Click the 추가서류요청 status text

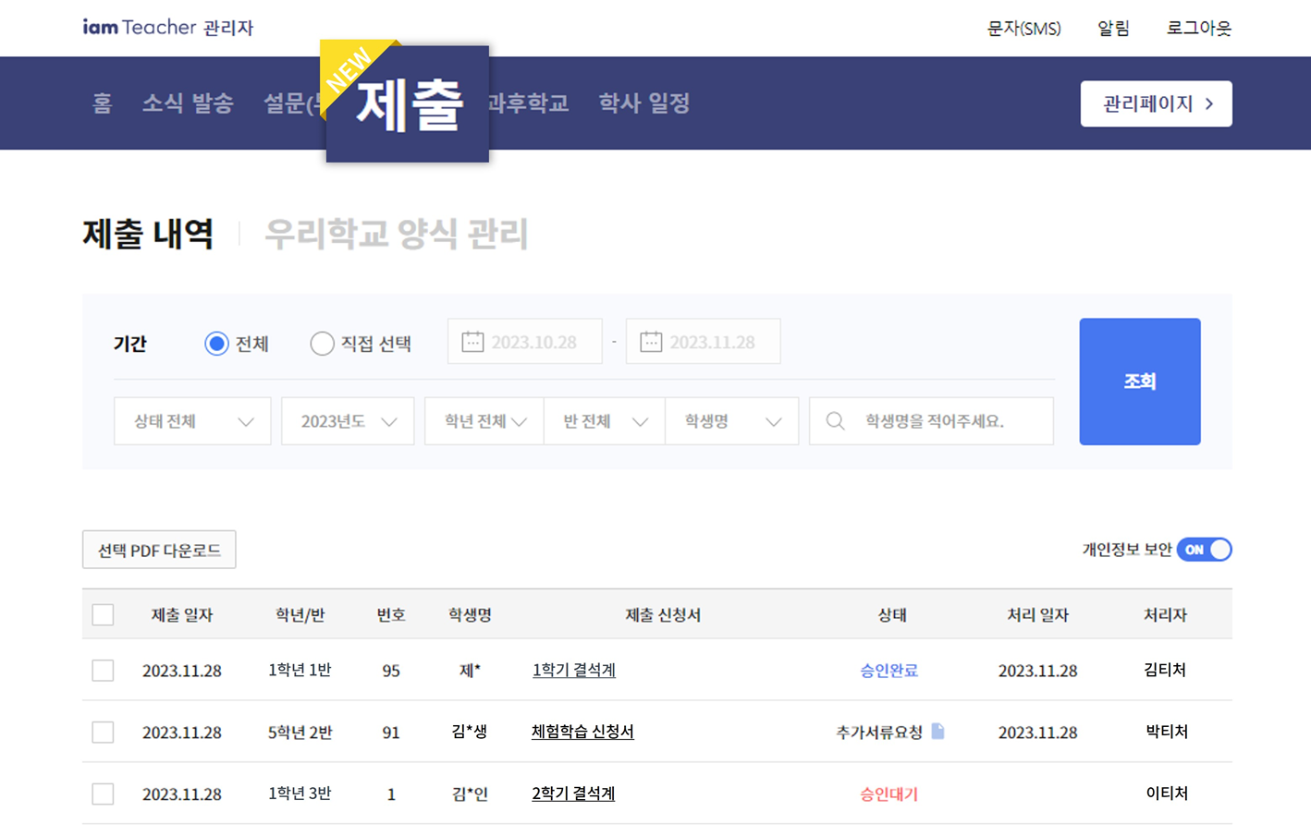(879, 733)
